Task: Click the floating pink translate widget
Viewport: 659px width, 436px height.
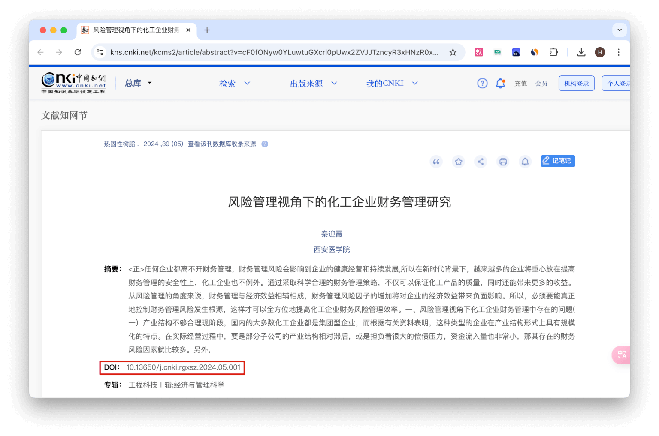Action: point(621,355)
